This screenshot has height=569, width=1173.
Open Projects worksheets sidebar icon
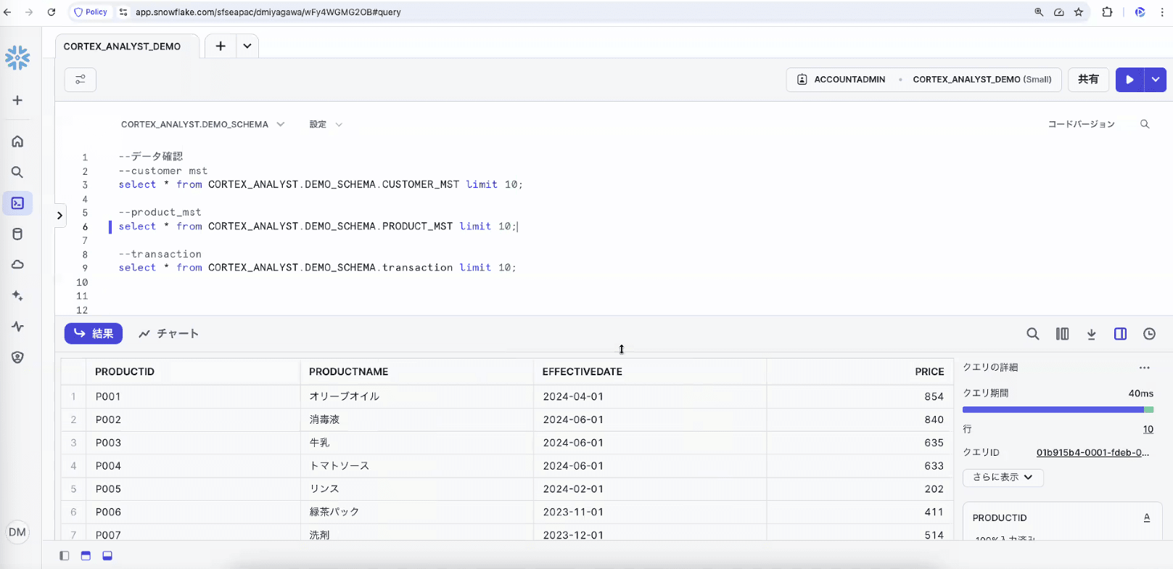pyautogui.click(x=17, y=203)
